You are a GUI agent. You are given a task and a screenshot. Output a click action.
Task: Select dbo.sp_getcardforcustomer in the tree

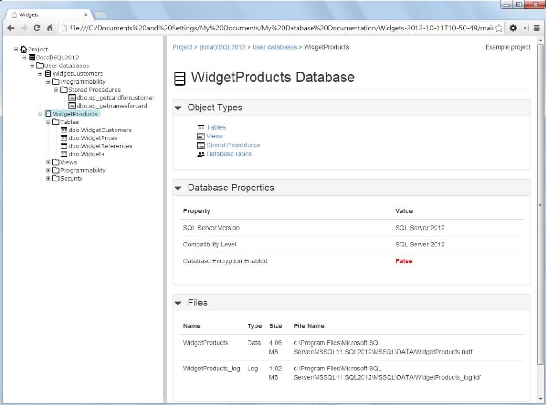pos(115,98)
